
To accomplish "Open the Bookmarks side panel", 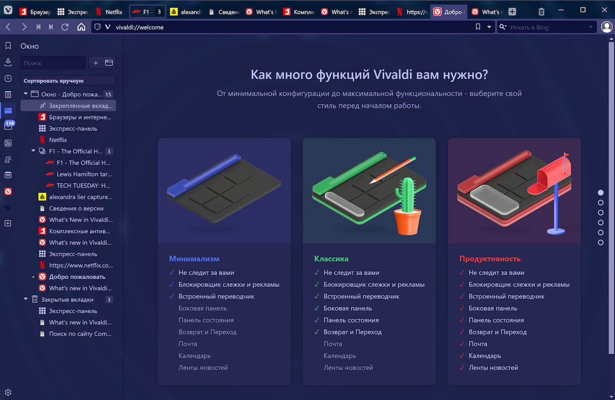I will 8,46.
